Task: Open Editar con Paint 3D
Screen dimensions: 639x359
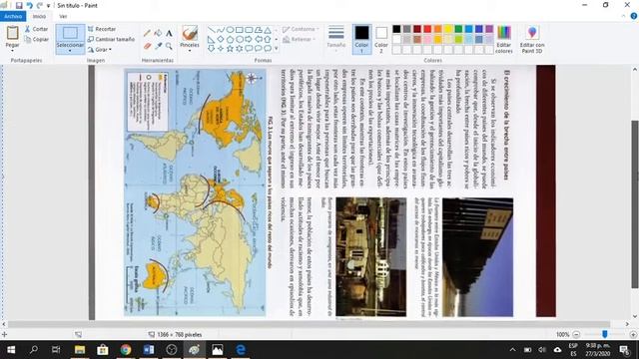Action: (532, 39)
